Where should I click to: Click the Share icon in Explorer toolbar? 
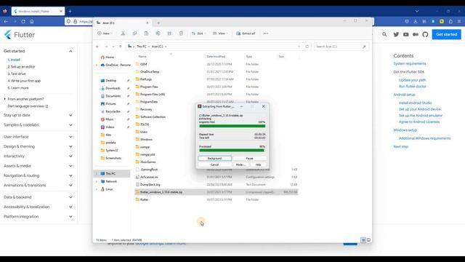(169, 33)
